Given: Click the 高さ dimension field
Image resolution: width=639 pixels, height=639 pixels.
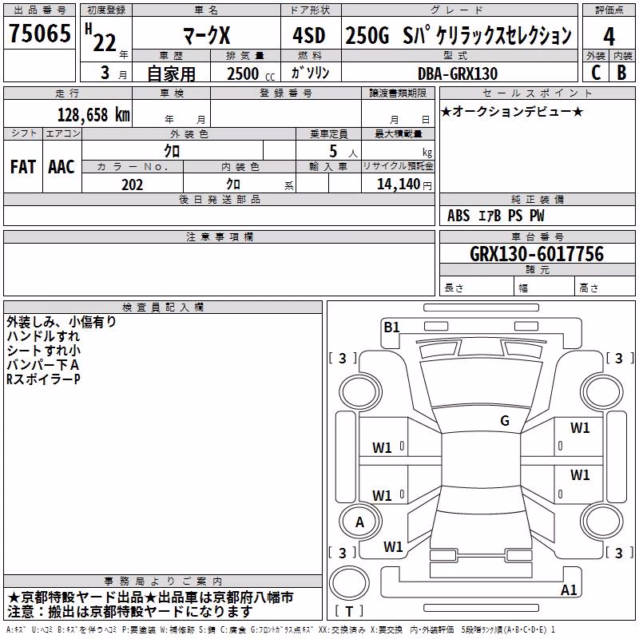Looking at the screenshot, I should pos(605,286).
